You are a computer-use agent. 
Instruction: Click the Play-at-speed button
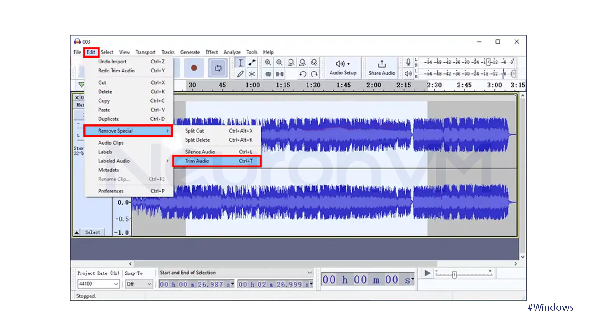[427, 273]
